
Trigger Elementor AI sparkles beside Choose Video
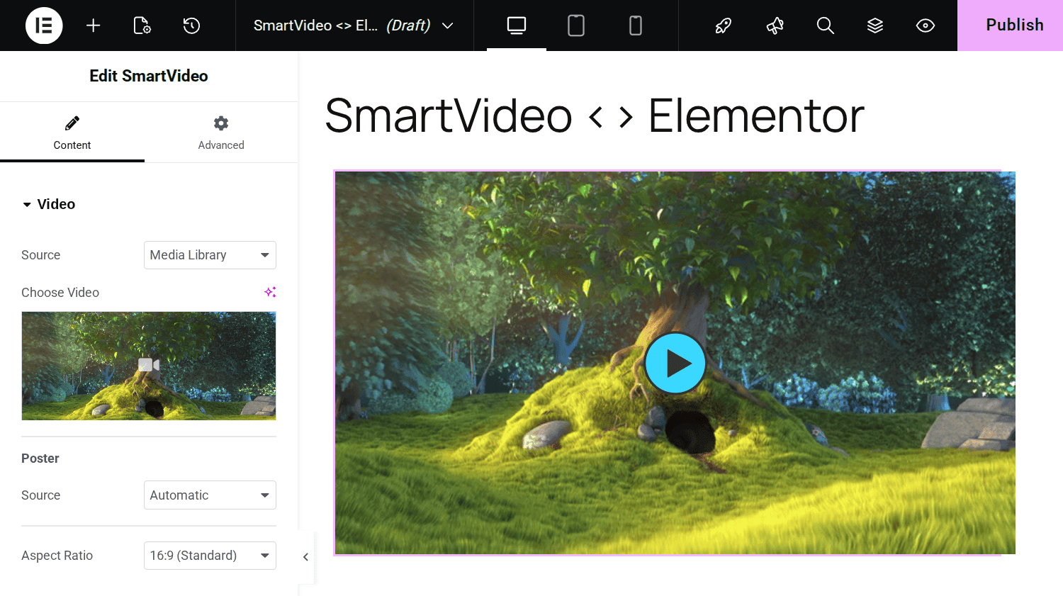click(x=270, y=291)
